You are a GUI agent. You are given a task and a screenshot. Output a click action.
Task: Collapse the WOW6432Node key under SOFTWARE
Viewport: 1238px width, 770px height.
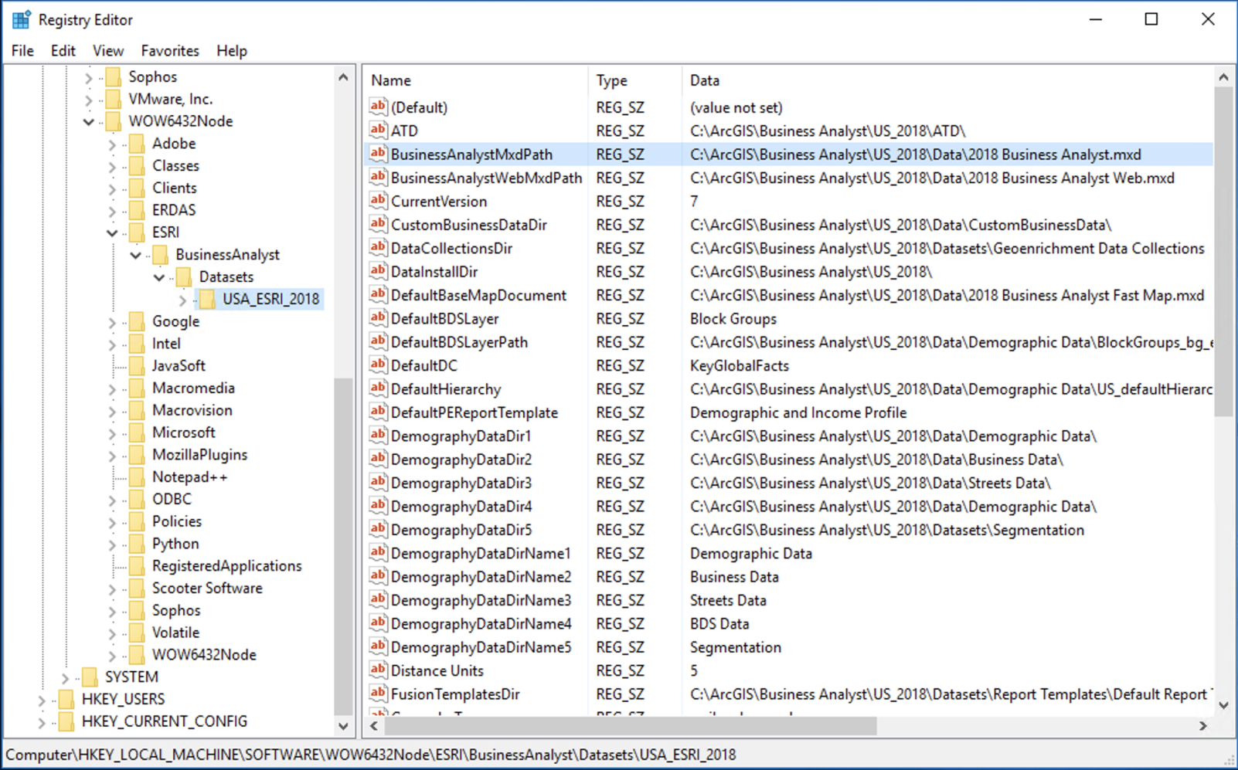[89, 121]
